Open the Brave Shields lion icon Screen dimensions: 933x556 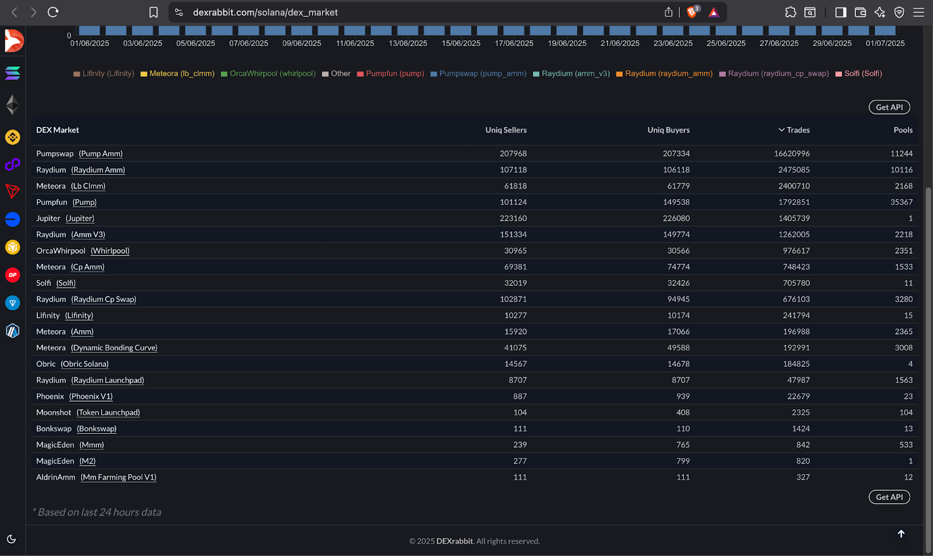coord(693,12)
